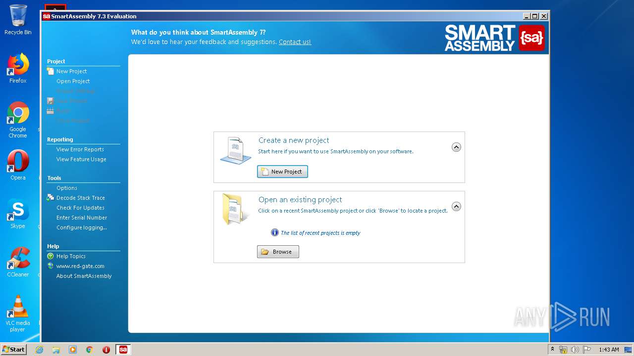Open Help Topics in the sidebar
Image resolution: width=634 pixels, height=356 pixels.
click(71, 256)
